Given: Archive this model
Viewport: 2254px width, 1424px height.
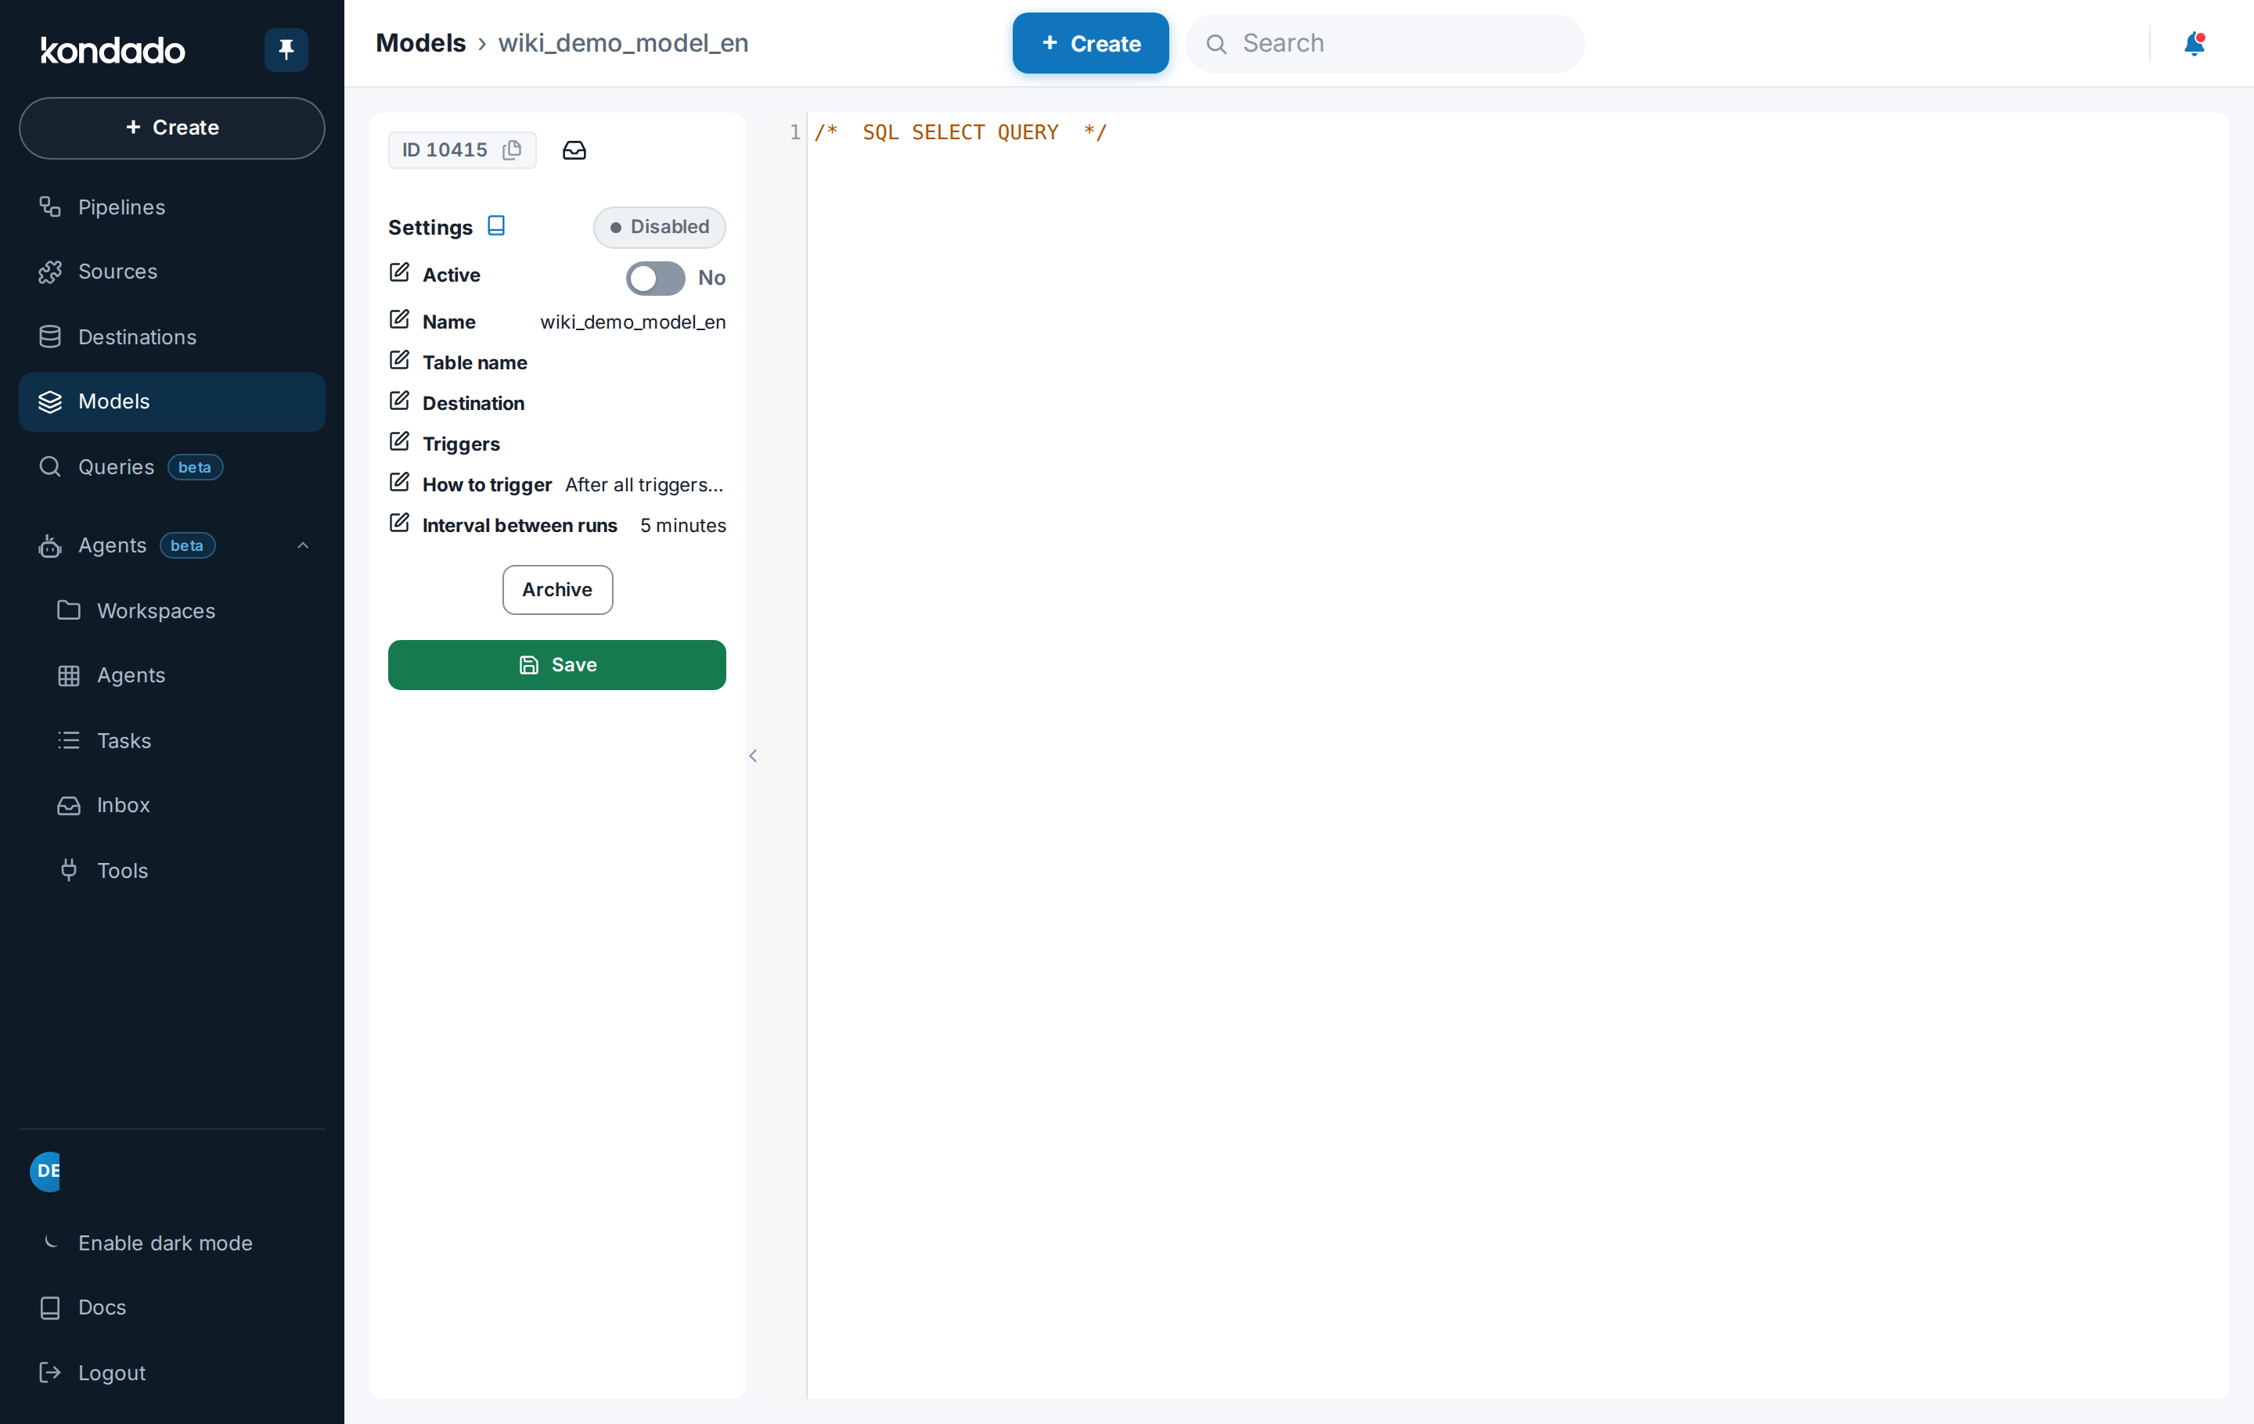Looking at the screenshot, I should [558, 589].
